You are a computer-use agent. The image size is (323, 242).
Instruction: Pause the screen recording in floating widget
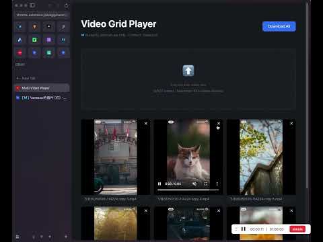[x=244, y=229]
